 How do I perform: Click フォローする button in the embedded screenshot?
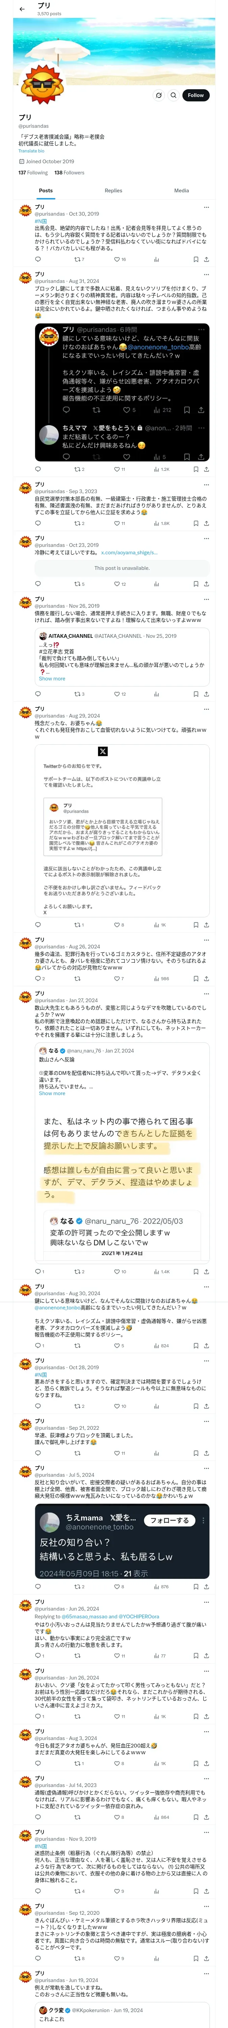pos(171,1520)
